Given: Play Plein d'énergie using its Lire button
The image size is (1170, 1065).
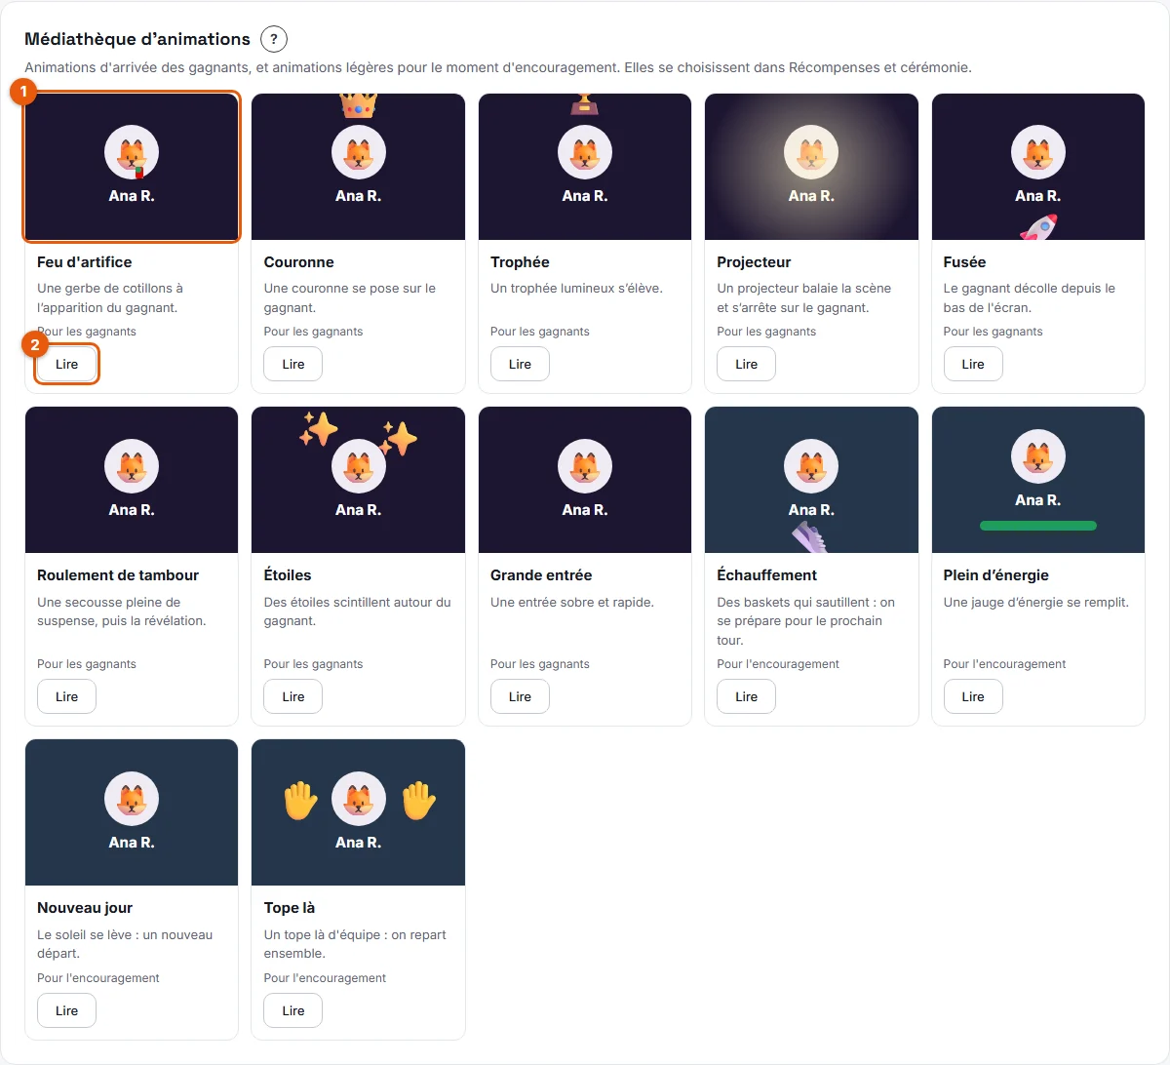Looking at the screenshot, I should click(973, 696).
